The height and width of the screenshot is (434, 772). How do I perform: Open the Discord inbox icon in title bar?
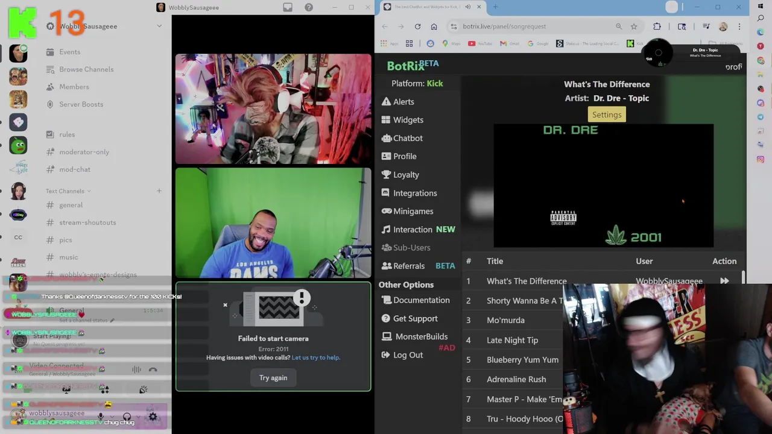288,7
